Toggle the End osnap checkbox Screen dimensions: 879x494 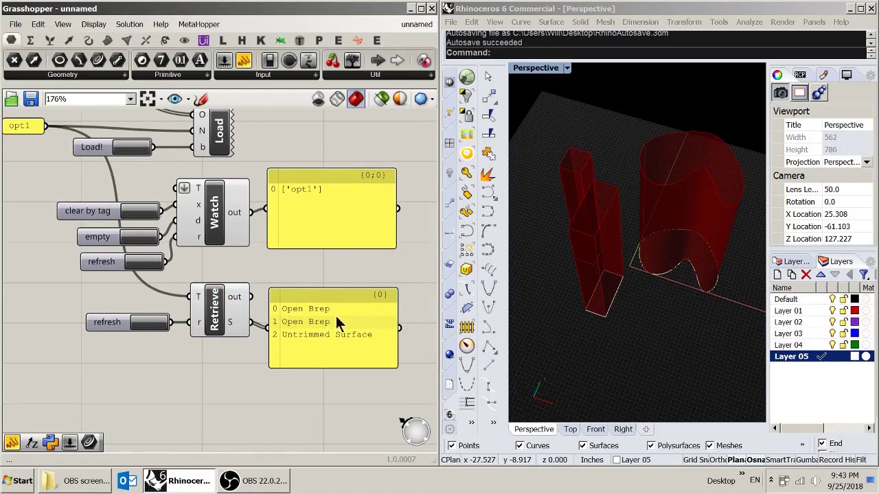click(822, 444)
